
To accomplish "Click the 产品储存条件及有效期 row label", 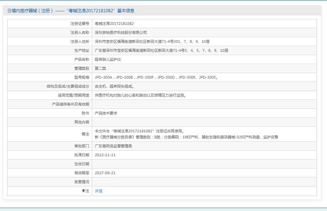I will pyautogui.click(x=70, y=104).
